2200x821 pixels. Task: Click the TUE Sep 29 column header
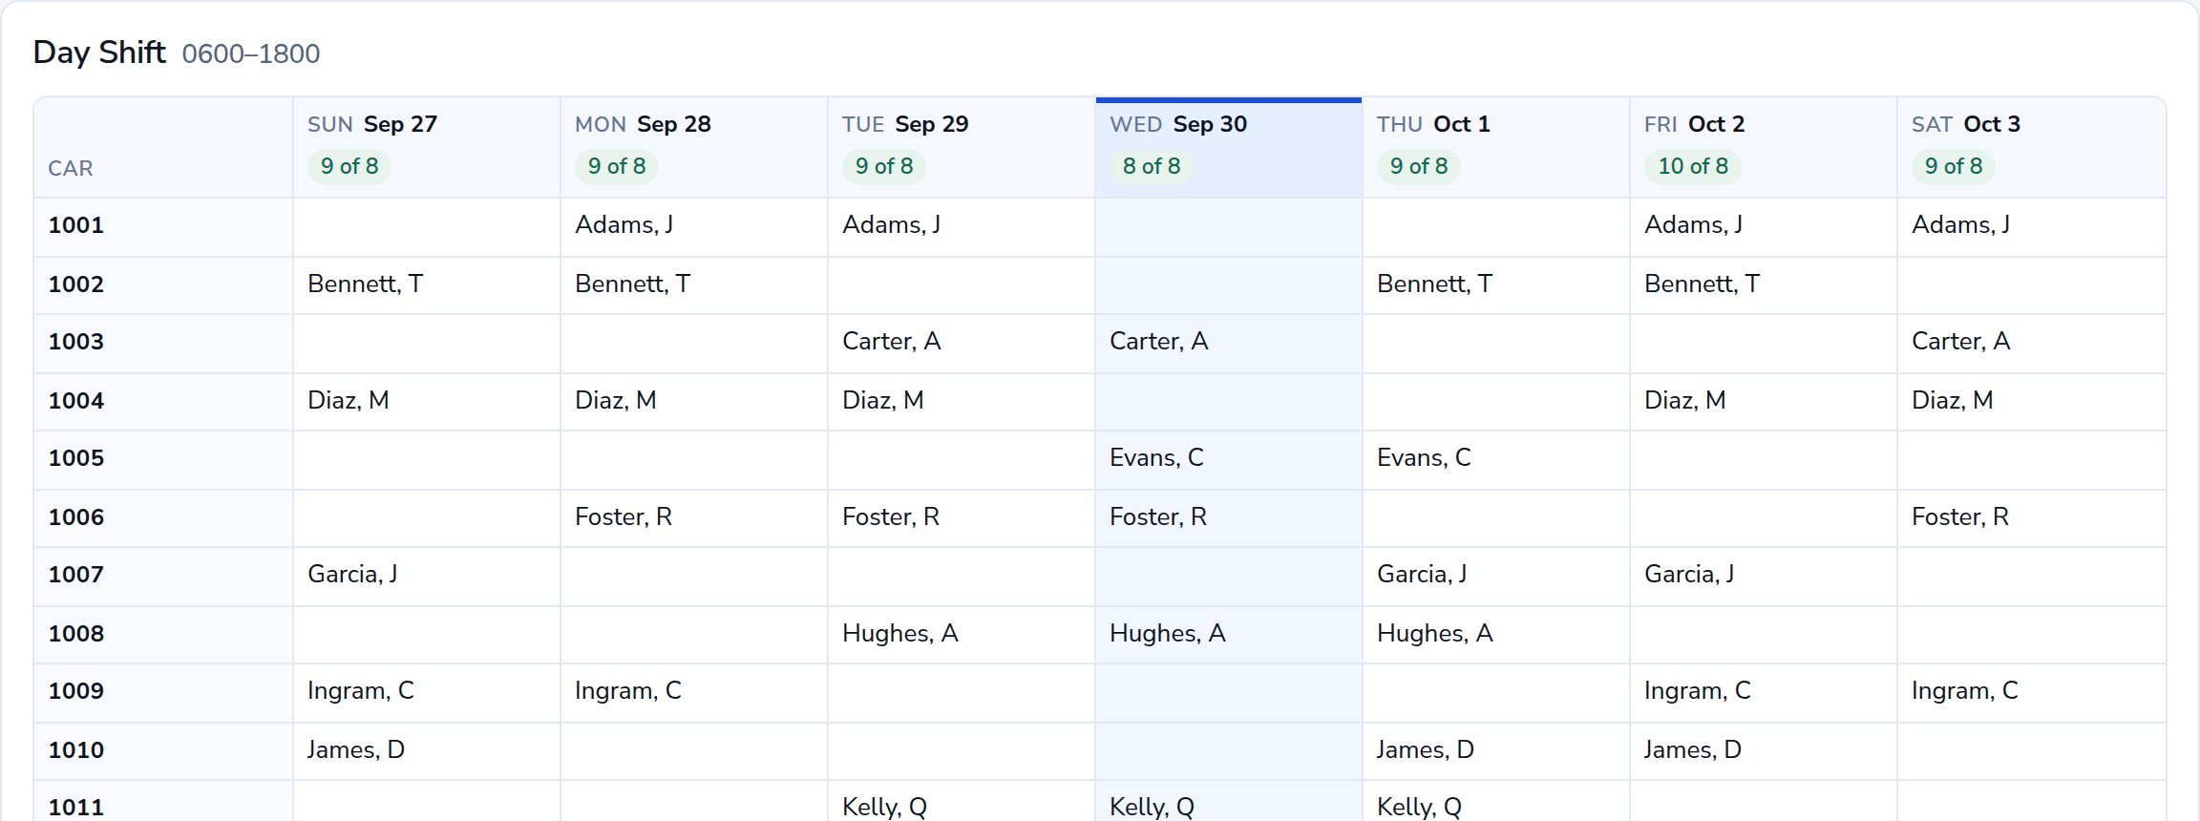tap(961, 147)
